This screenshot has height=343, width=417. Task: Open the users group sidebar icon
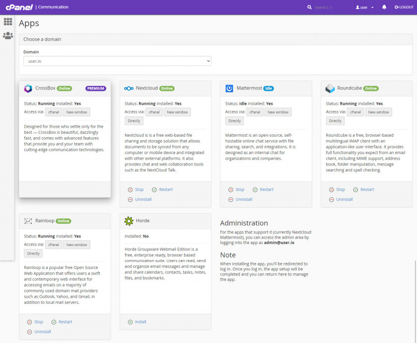tap(8, 35)
